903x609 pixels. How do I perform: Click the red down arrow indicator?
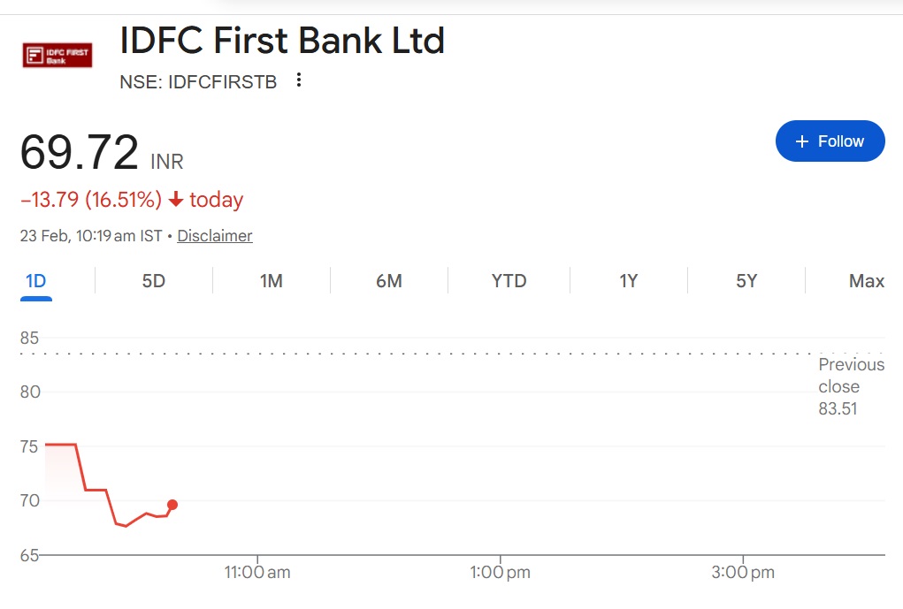click(x=176, y=200)
